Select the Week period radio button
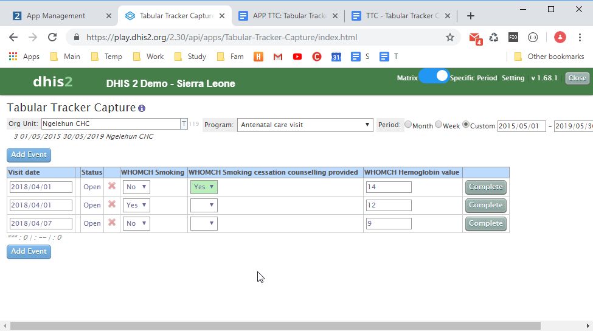 coord(439,124)
